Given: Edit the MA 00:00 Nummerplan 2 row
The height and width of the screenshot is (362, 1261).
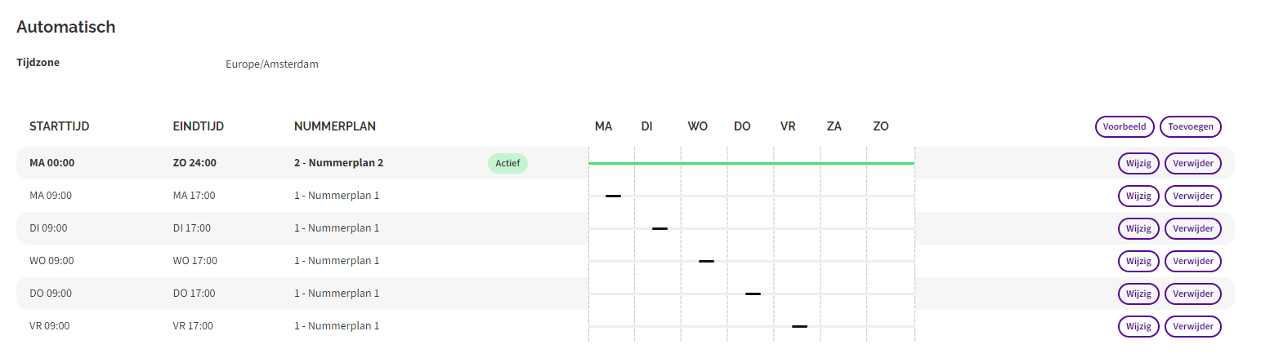Looking at the screenshot, I should [x=1138, y=163].
